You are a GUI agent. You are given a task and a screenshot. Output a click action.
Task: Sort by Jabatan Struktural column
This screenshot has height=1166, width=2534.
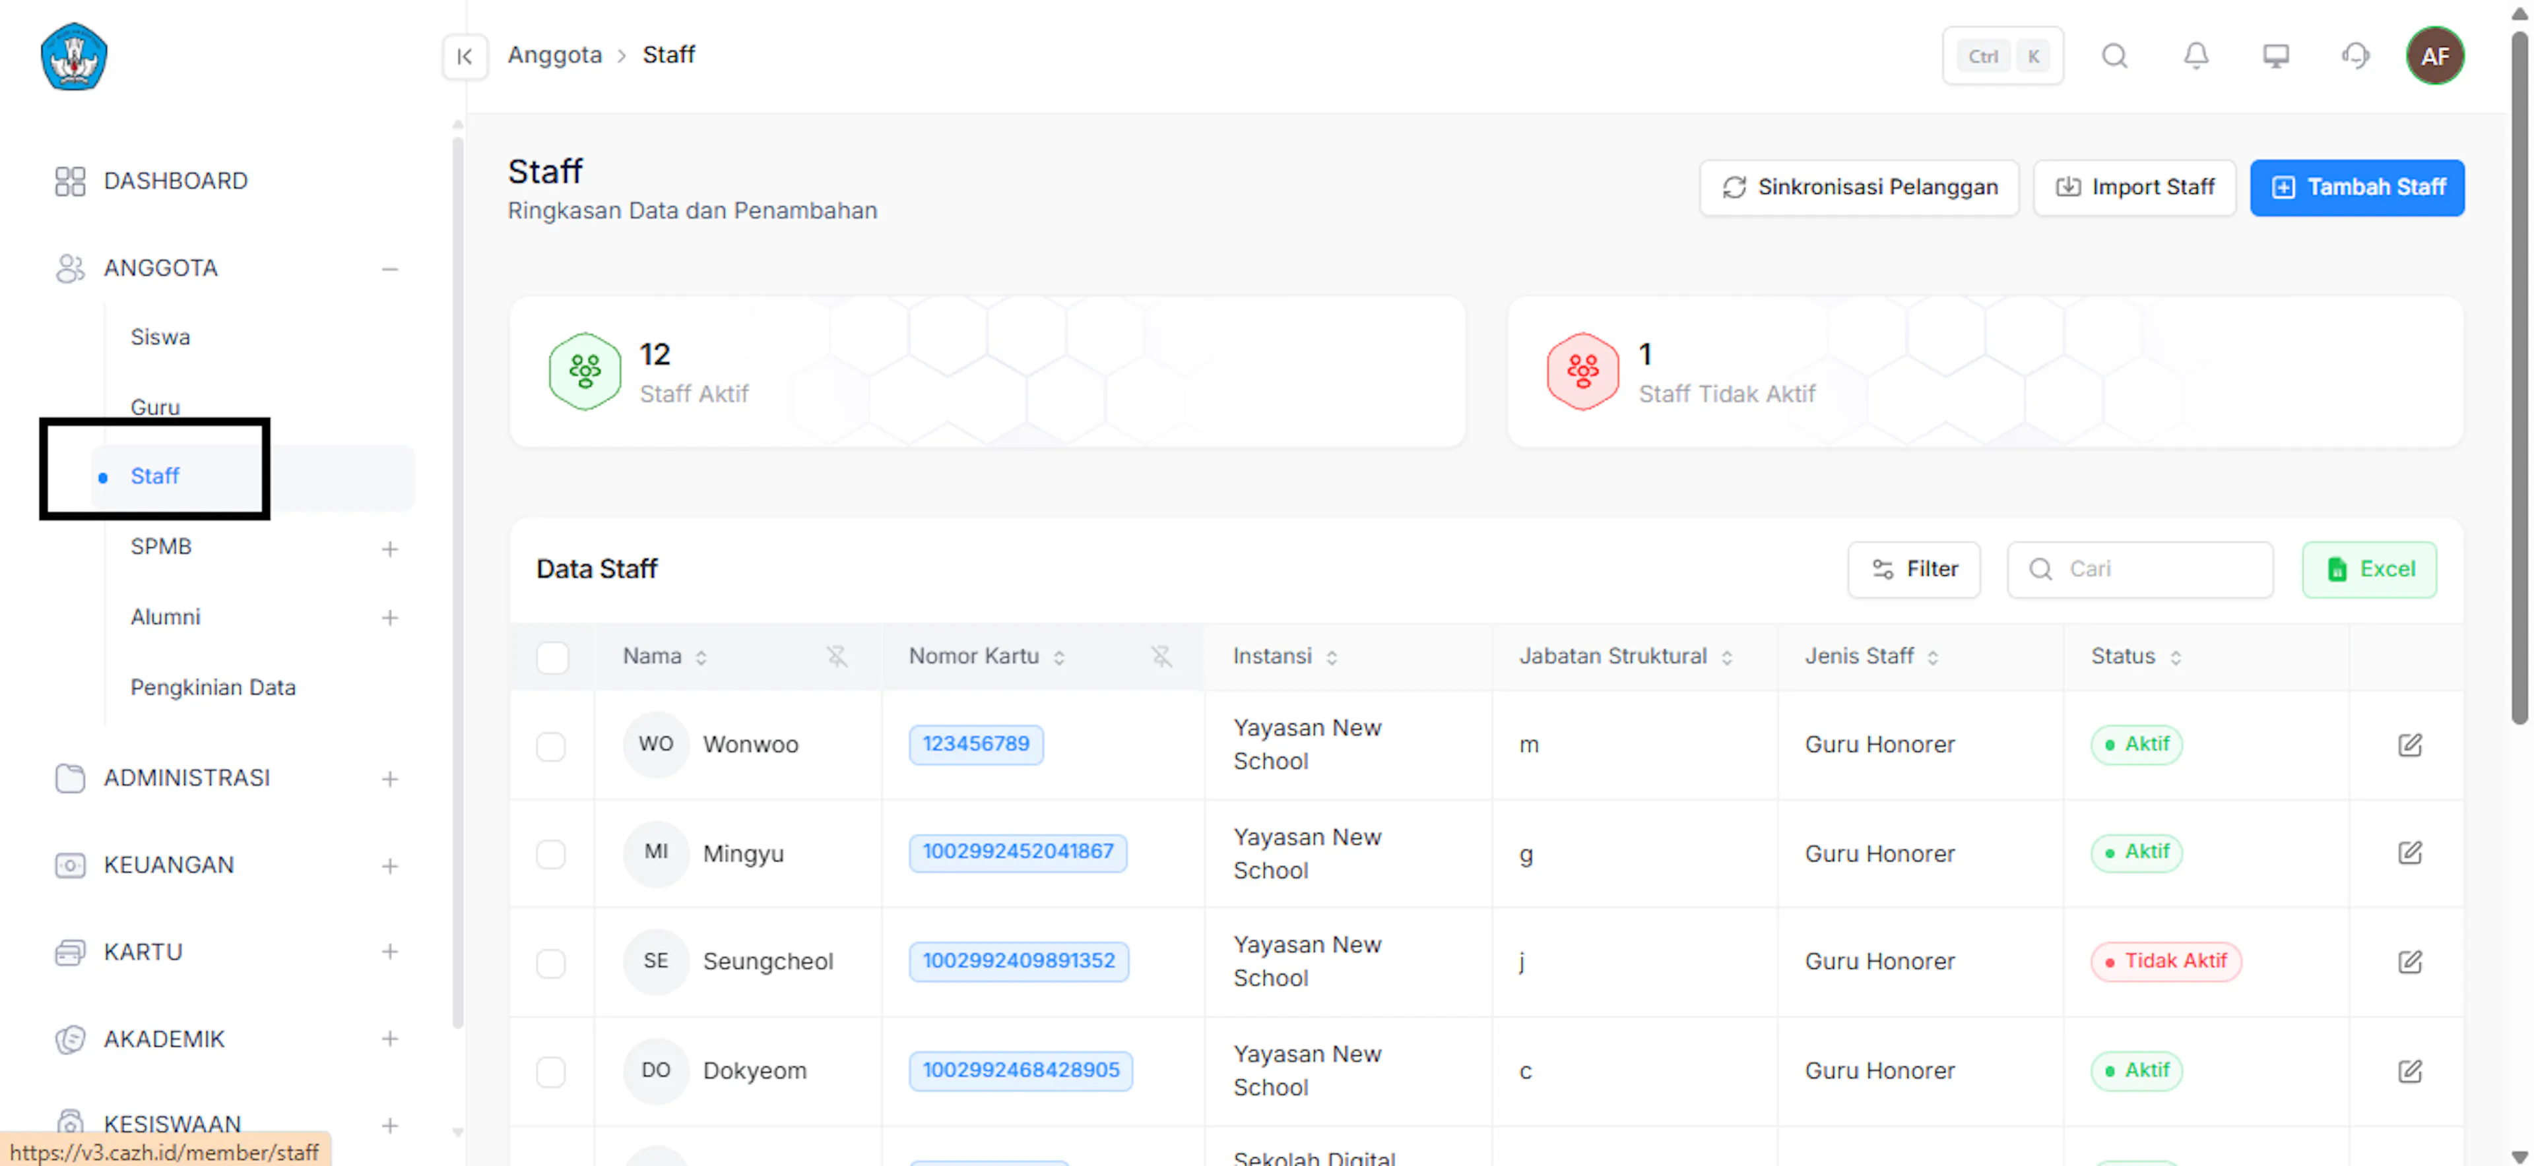coord(1726,658)
